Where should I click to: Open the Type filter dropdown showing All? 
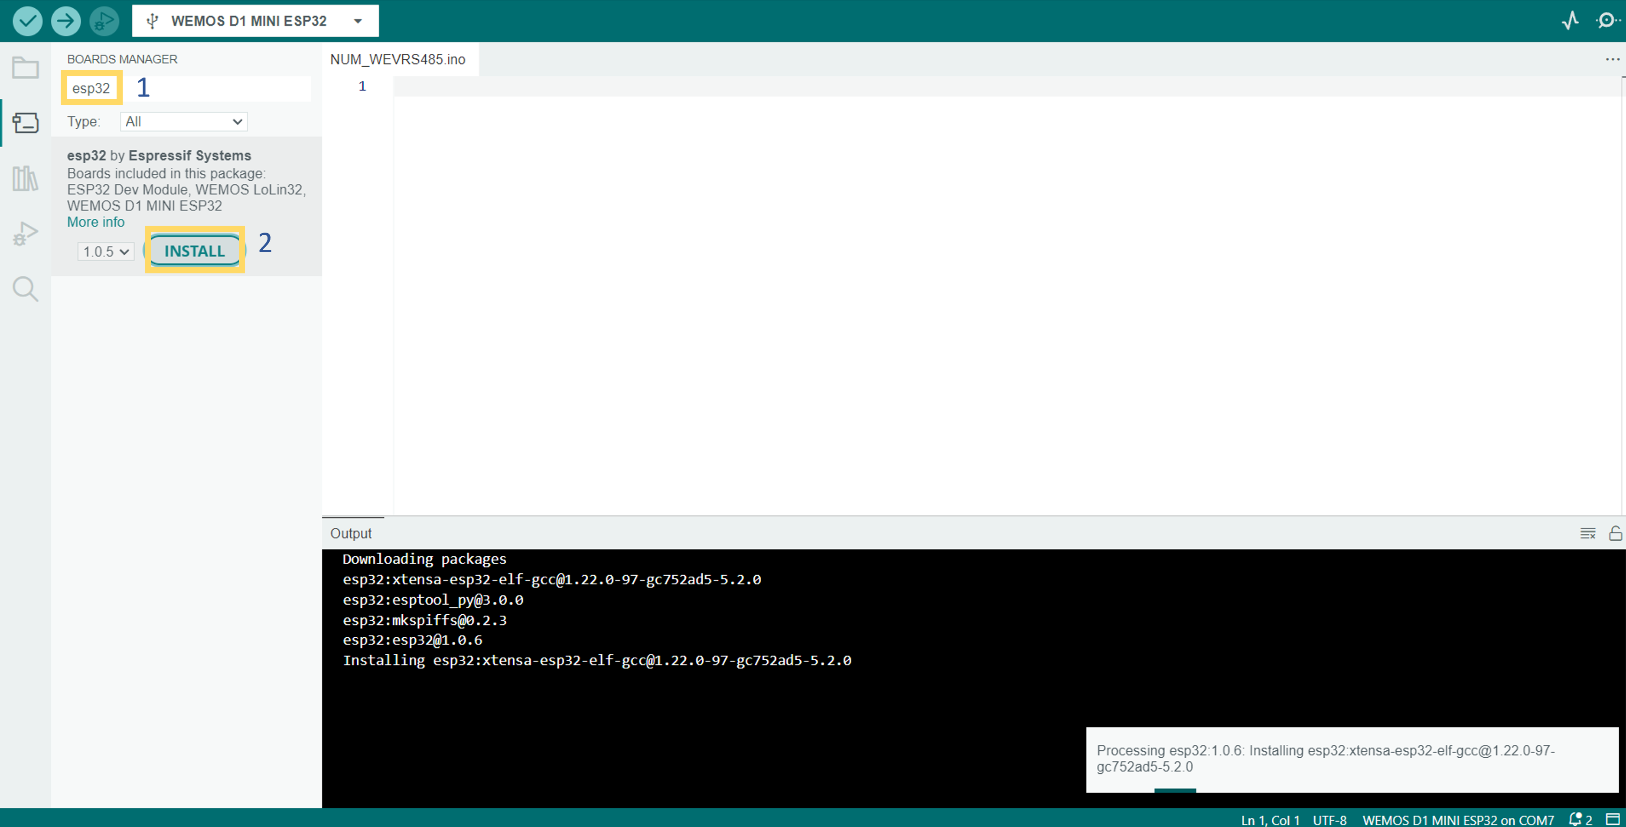tap(184, 122)
